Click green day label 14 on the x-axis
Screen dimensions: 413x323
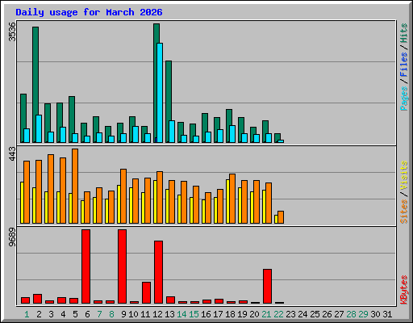tap(181, 314)
